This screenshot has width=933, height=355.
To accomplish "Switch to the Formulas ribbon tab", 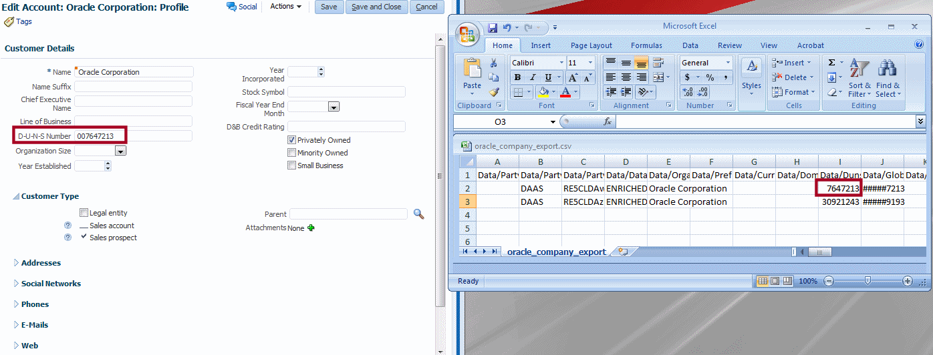I will pyautogui.click(x=646, y=45).
